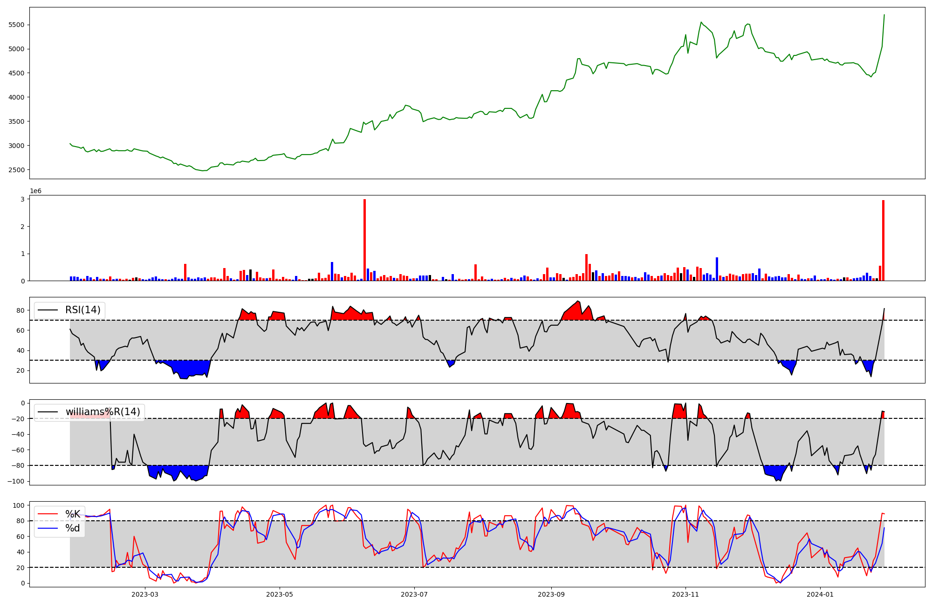Click the tallest red volume bar in June 2023
The width and height of the screenshot is (932, 605).
coord(364,240)
